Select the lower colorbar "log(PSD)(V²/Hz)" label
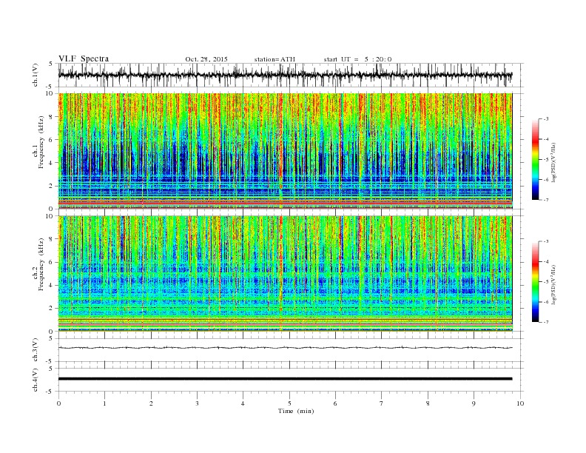 point(554,284)
